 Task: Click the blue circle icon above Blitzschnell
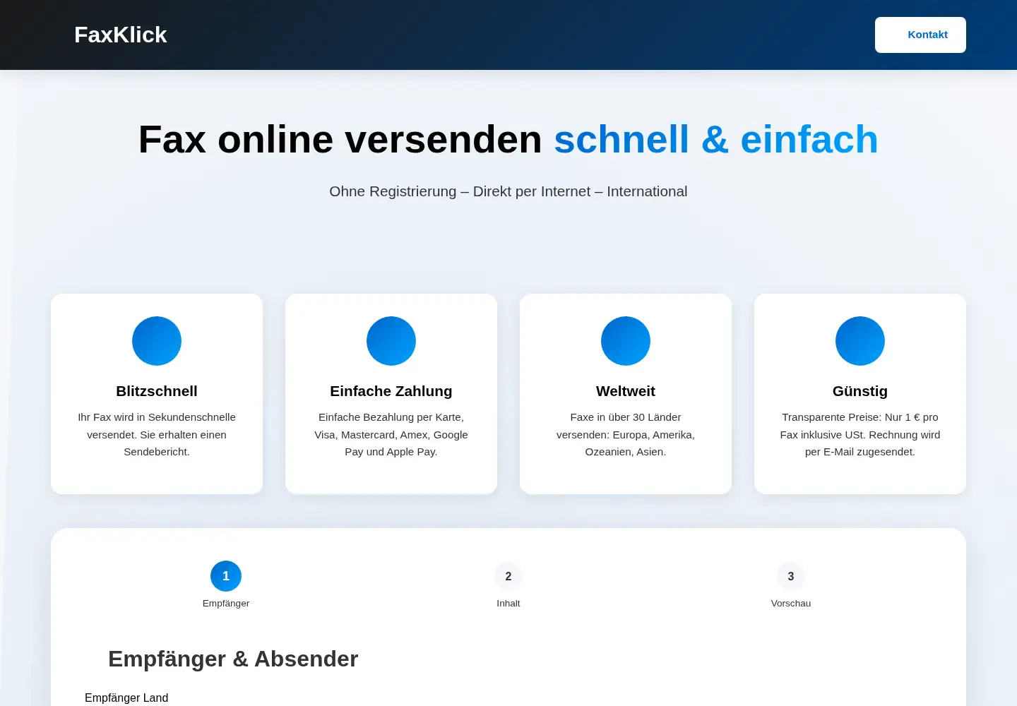(x=157, y=341)
